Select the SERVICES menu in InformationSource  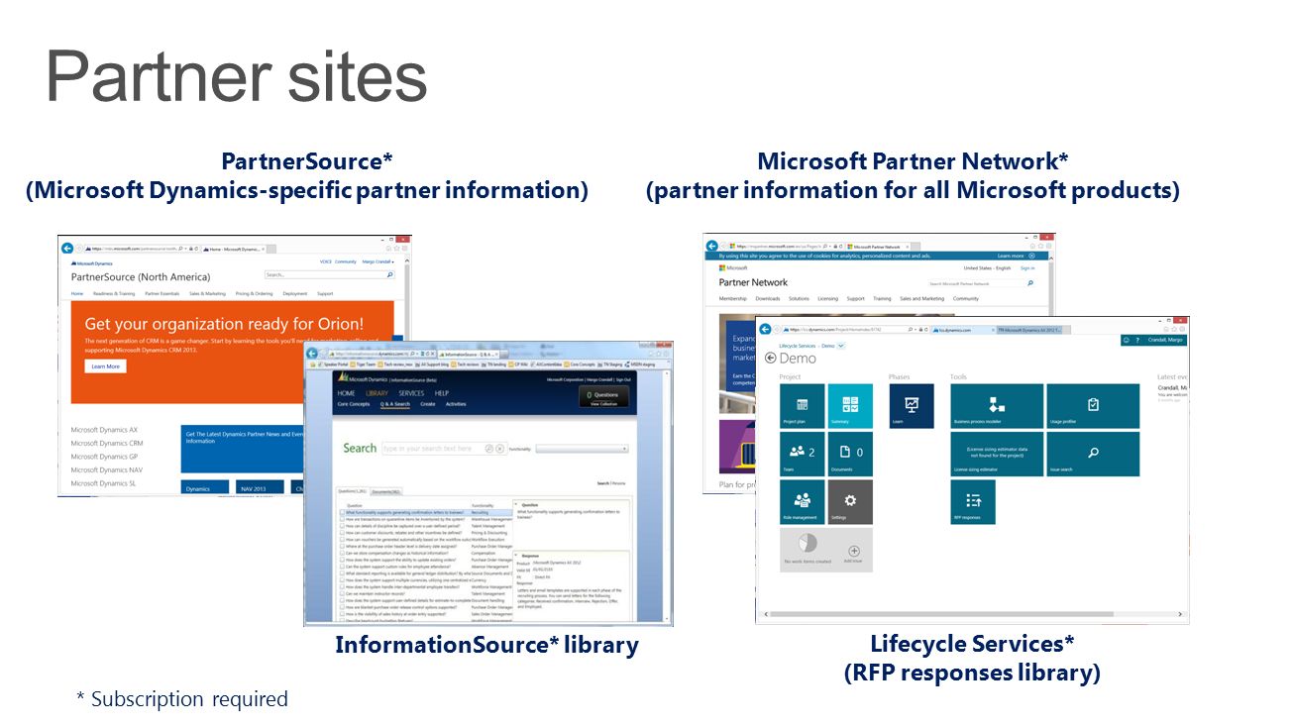[411, 393]
